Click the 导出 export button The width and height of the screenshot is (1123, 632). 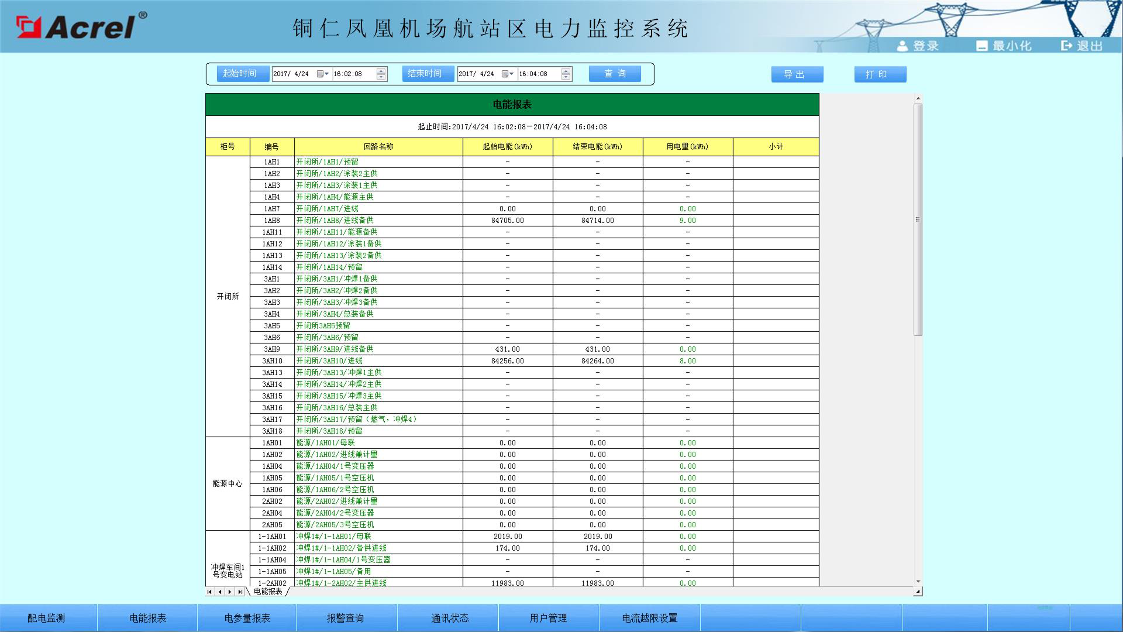tap(797, 74)
